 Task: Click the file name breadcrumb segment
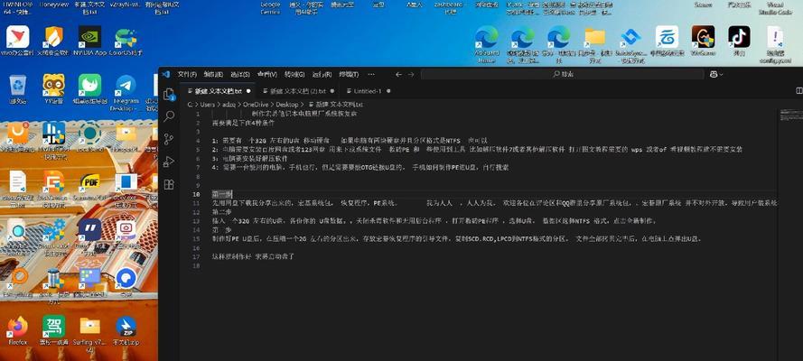pos(335,105)
